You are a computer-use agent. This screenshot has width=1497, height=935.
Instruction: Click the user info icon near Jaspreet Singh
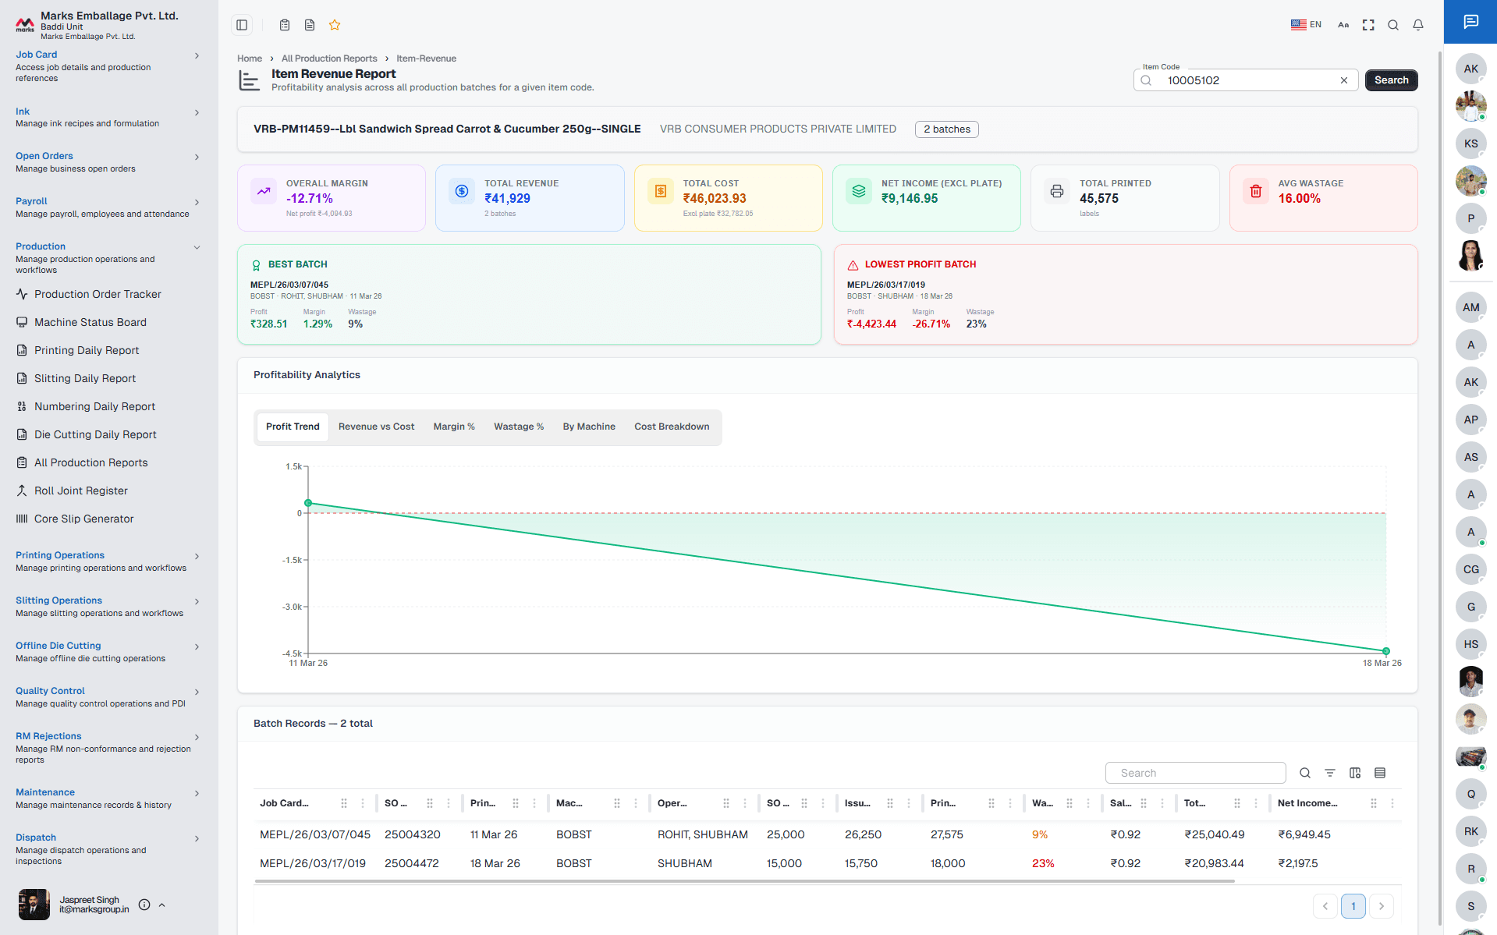(144, 905)
